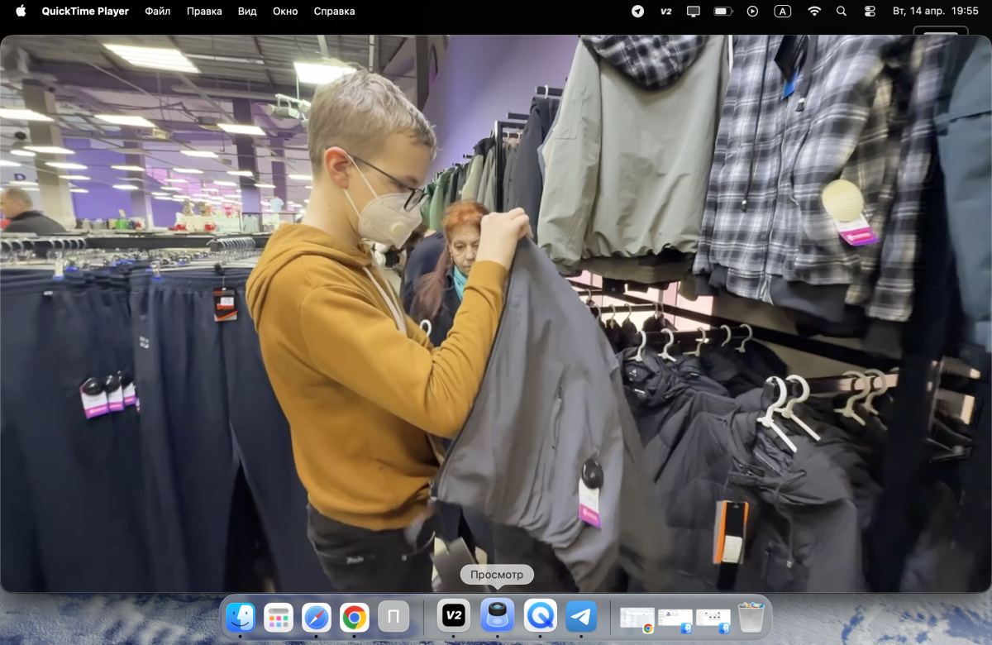Screen dimensions: 992x645
Task: Open the Файл menu
Action: (x=157, y=12)
